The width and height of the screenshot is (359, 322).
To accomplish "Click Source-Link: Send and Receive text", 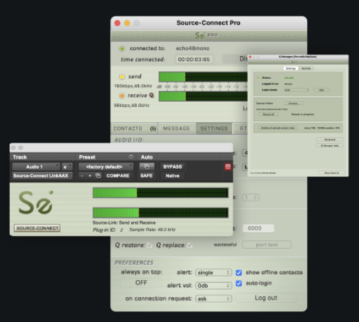I will (x=124, y=223).
